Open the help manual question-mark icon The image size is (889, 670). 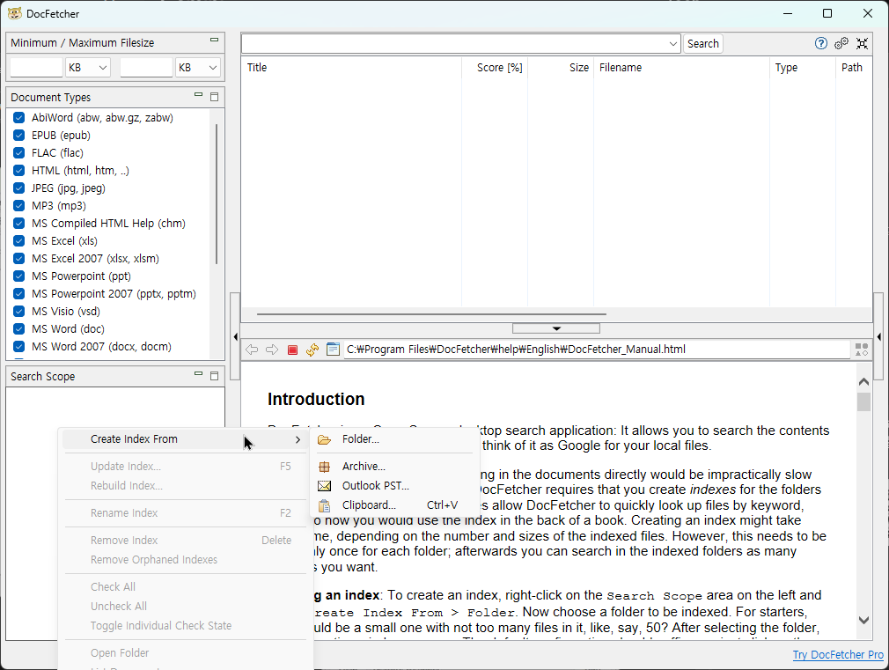click(820, 44)
